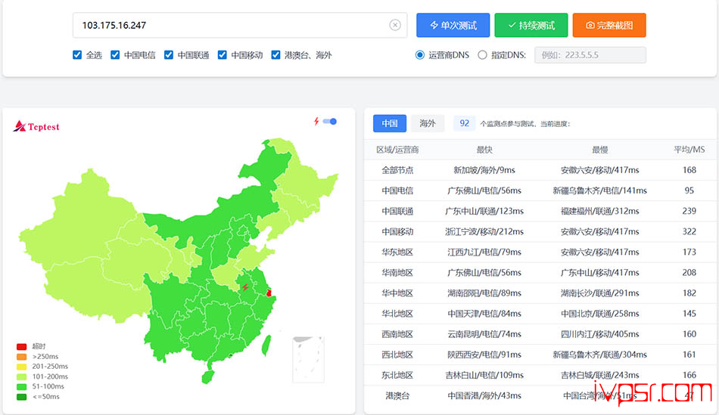Click the 东北地区 row label
Screen dimensions: 719x415
coord(397,375)
